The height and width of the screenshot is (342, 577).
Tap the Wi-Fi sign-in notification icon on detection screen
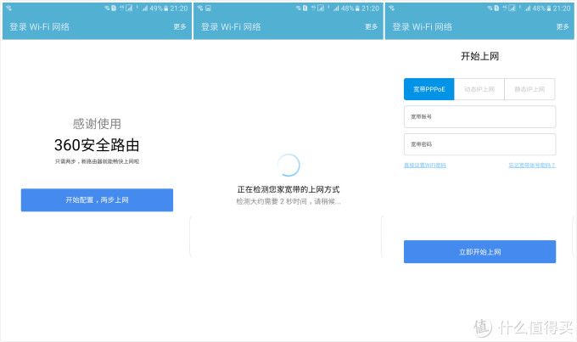click(200, 8)
